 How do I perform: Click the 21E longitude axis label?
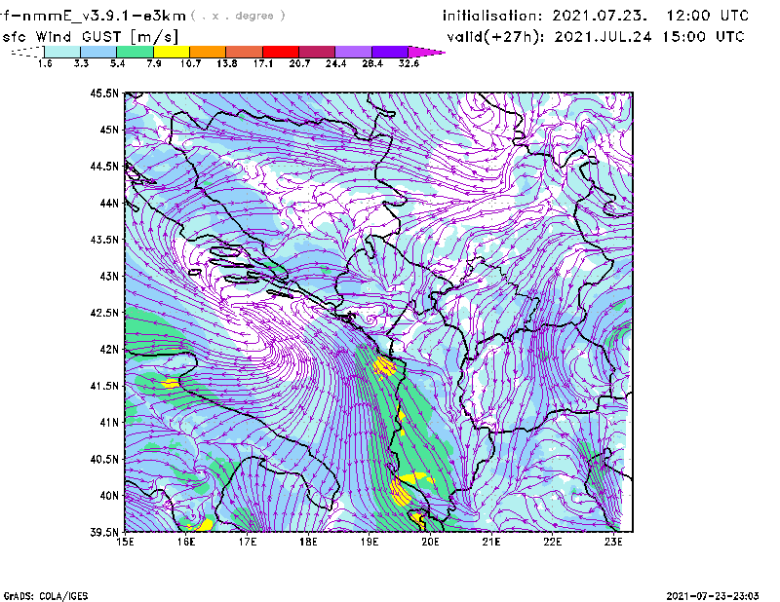click(x=491, y=542)
